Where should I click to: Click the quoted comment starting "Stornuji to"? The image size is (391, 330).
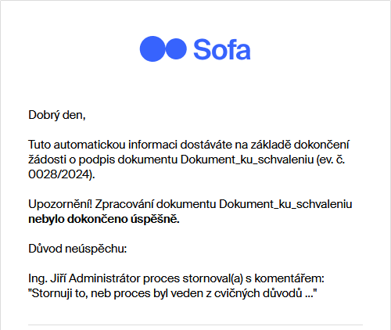pos(173,293)
